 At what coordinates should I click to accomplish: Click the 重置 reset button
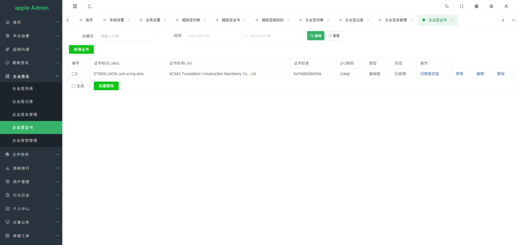point(334,35)
